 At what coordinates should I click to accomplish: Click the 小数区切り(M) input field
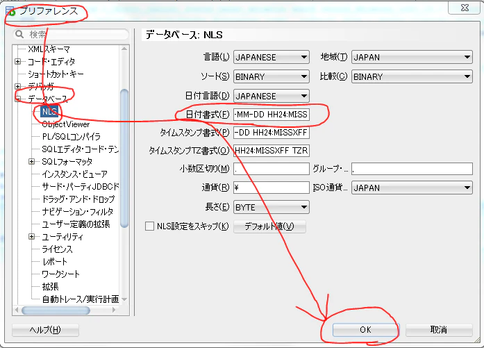272,169
